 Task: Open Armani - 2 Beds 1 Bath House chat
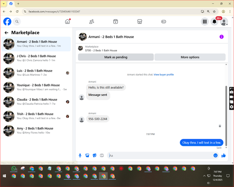pyautogui.click(x=36, y=44)
